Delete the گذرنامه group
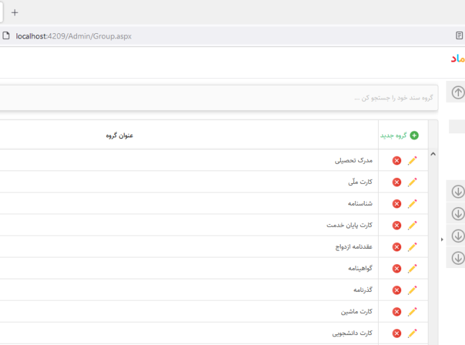This screenshot has width=465, height=345. [x=397, y=290]
